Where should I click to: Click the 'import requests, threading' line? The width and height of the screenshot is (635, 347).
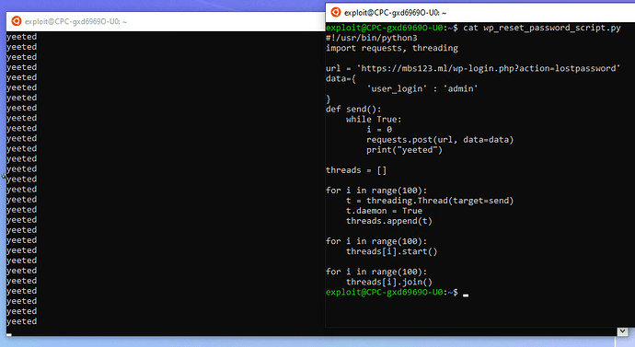coord(392,48)
